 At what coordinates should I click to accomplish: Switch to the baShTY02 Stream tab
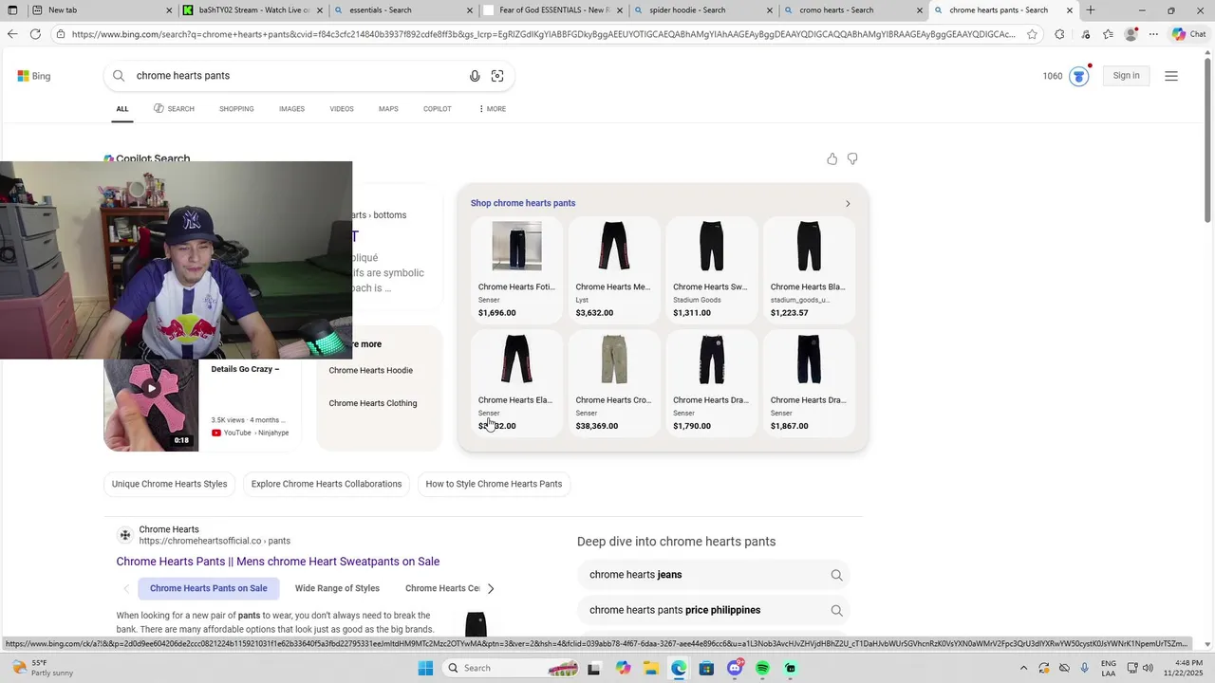coord(252,10)
